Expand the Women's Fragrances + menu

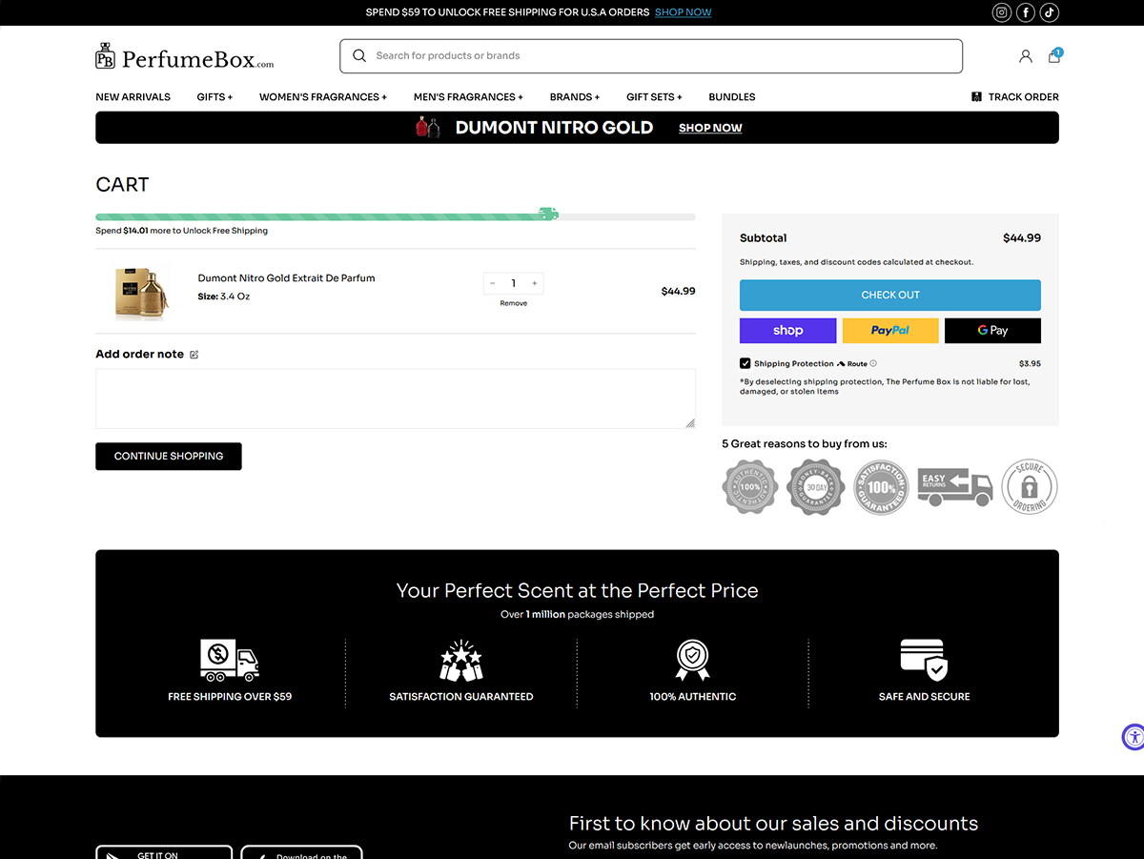(323, 97)
